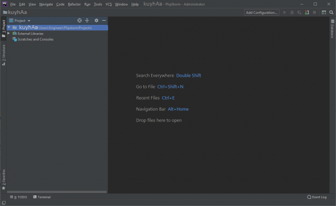This screenshot has height=206, width=336.
Task: Open the Window menu
Action: coord(122,4)
